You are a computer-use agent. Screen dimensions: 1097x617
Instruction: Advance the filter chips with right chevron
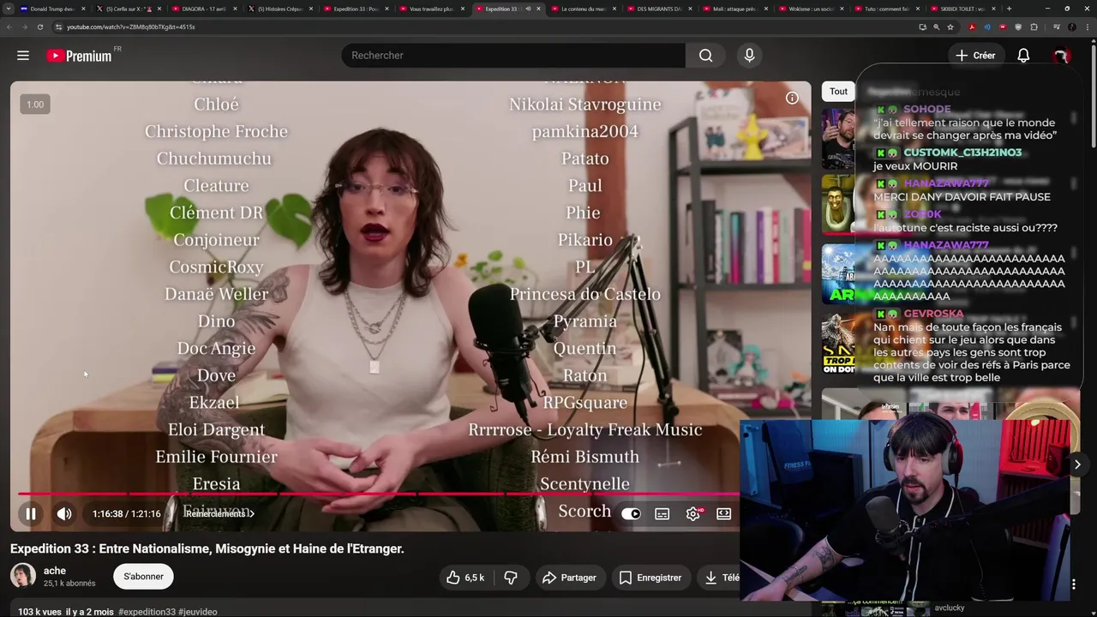click(1077, 464)
